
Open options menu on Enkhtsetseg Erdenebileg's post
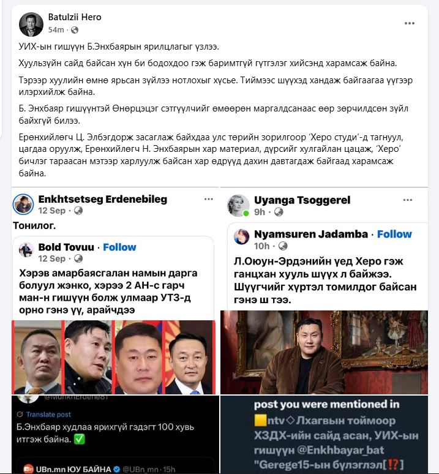coord(208,199)
